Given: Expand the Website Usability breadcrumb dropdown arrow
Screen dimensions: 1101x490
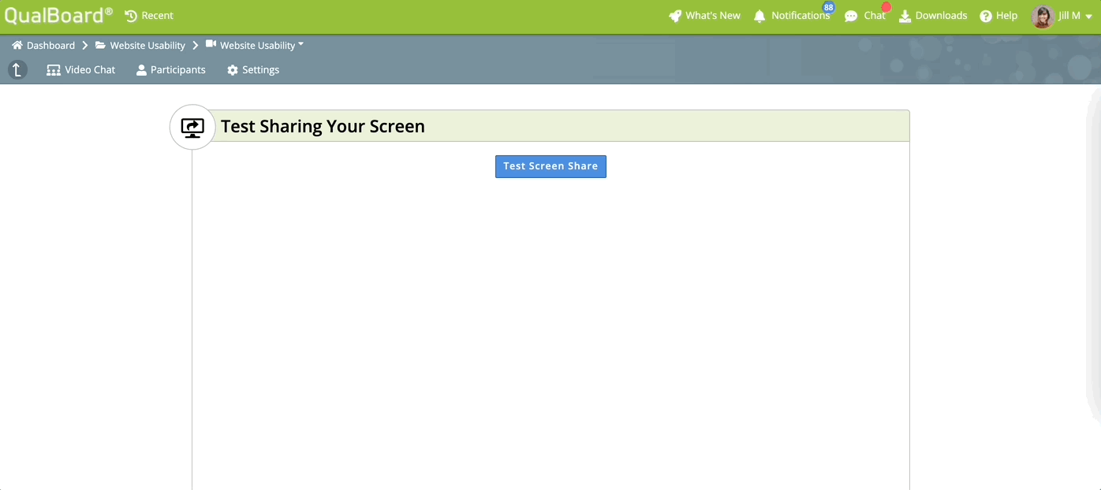Looking at the screenshot, I should 300,44.
